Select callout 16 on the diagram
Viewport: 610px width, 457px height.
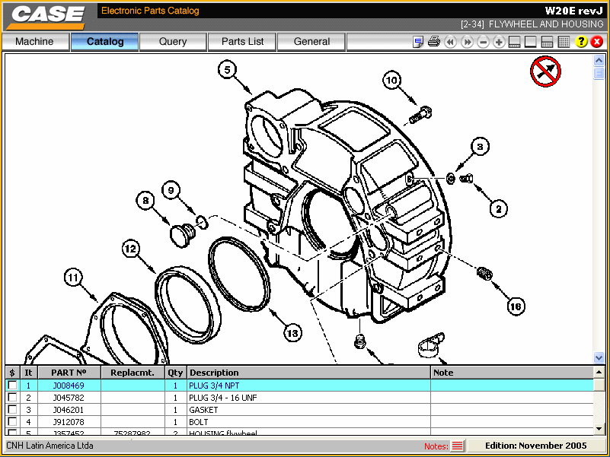pos(516,306)
